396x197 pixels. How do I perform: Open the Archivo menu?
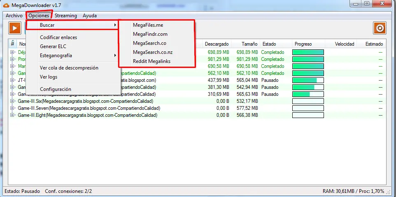[x=14, y=16]
